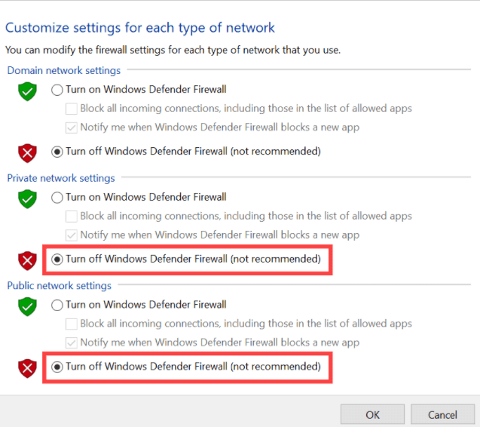Click green shield icon under Domain network settings
Image resolution: width=480 pixels, height=427 pixels.
pos(28,92)
